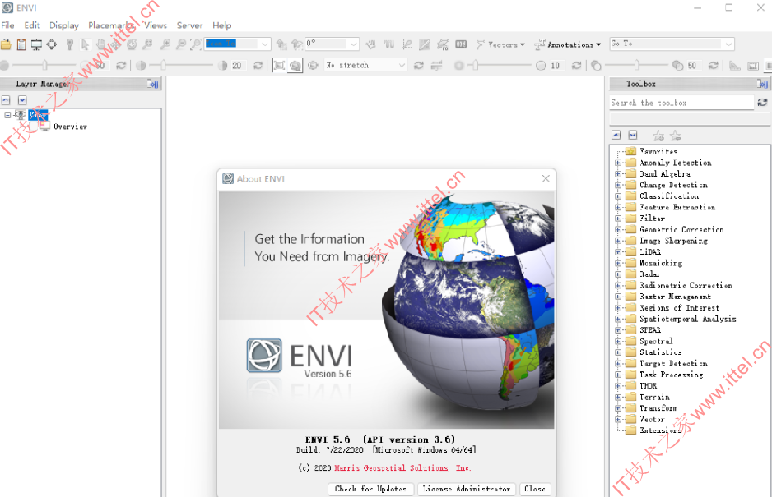Image resolution: width=772 pixels, height=497 pixels.
Task: Open the Zoom To dropdown
Action: coord(238,44)
